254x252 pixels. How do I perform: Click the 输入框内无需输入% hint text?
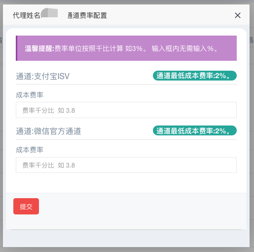184,48
